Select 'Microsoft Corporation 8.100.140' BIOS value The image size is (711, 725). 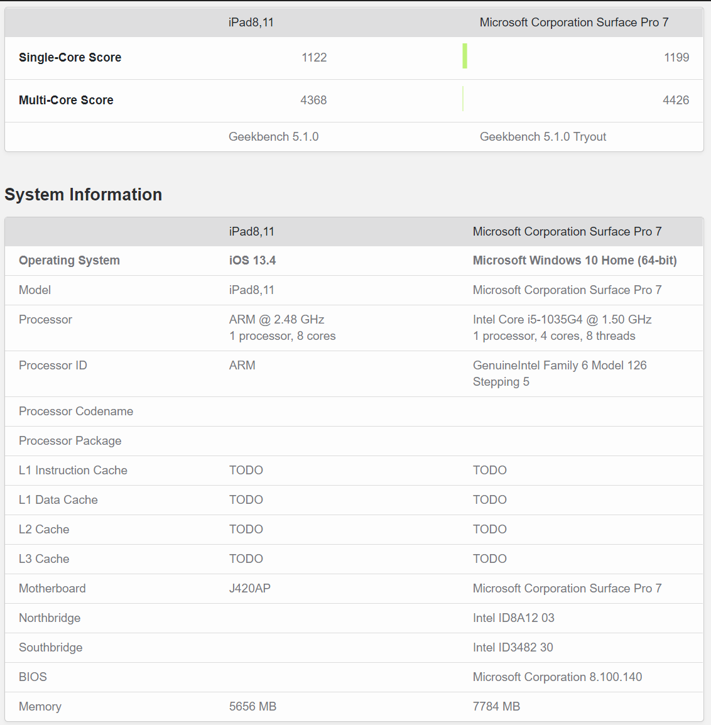(x=557, y=677)
